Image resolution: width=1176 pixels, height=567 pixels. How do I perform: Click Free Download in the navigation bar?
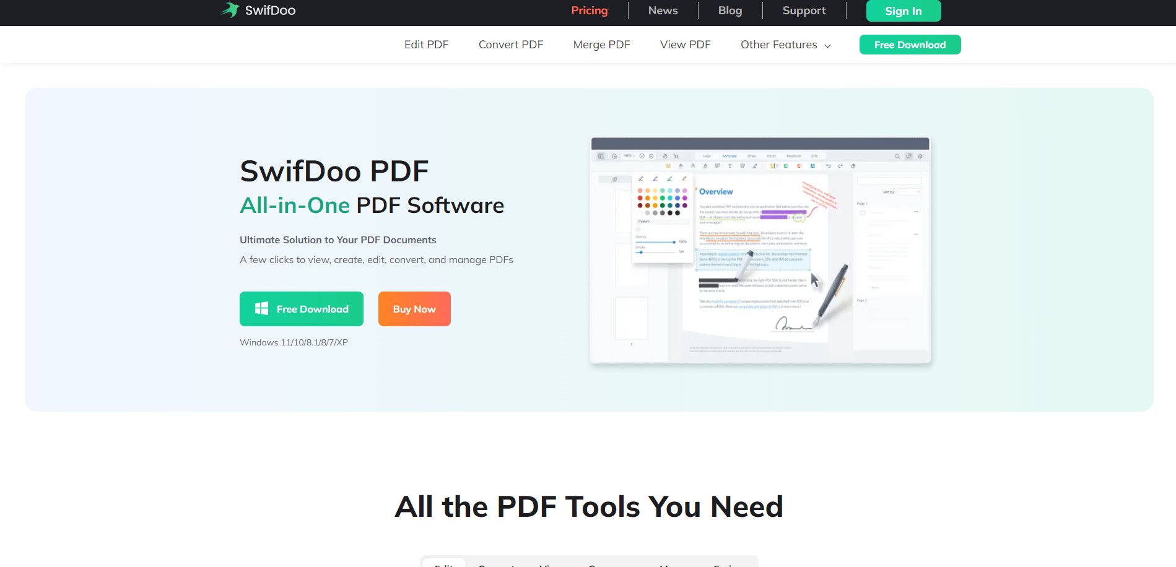pos(910,45)
